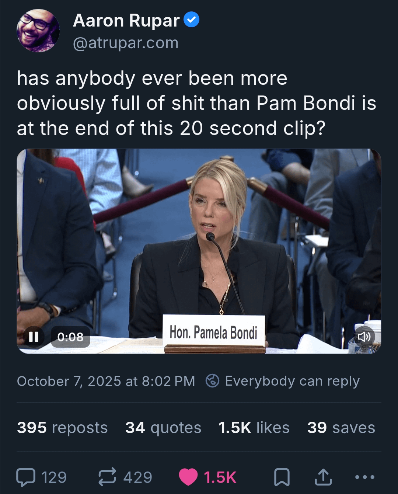Click the "Hon. Pamela Bondi" nameplate in video
The image size is (398, 494).
[213, 332]
